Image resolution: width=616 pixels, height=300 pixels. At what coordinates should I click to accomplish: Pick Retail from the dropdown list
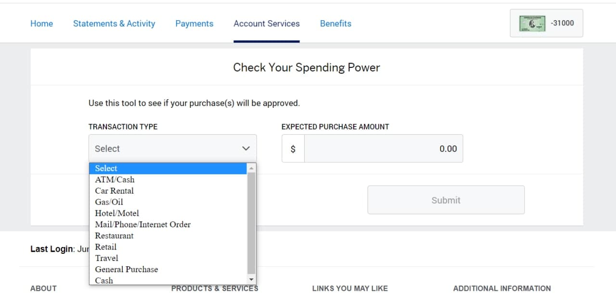tap(105, 247)
